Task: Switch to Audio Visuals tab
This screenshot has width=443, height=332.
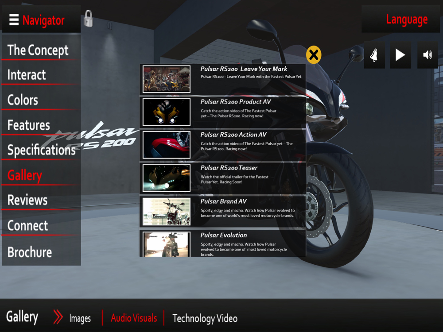Action: pos(134,318)
